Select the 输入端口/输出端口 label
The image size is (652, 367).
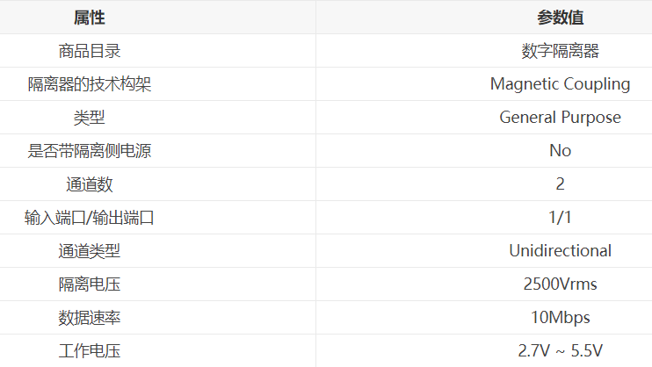[90, 218]
